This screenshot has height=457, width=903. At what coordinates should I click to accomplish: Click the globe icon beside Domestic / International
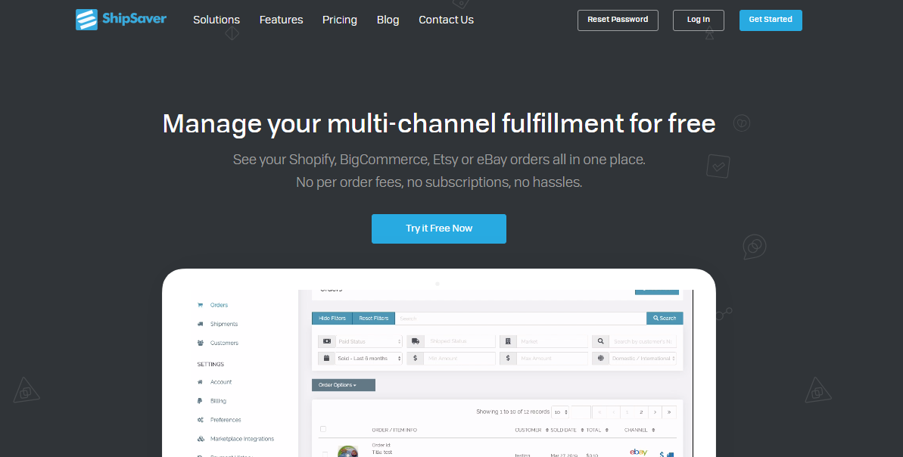601,358
